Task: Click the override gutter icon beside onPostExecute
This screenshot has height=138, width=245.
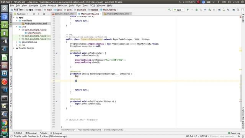Action: [x=57, y=101]
